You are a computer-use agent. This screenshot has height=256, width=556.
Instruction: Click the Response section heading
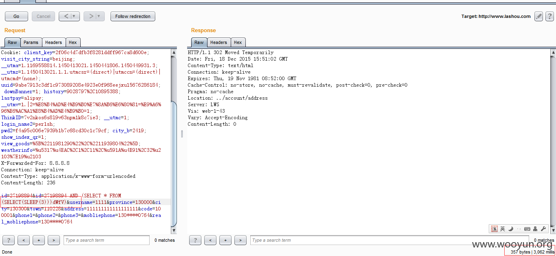(x=203, y=31)
